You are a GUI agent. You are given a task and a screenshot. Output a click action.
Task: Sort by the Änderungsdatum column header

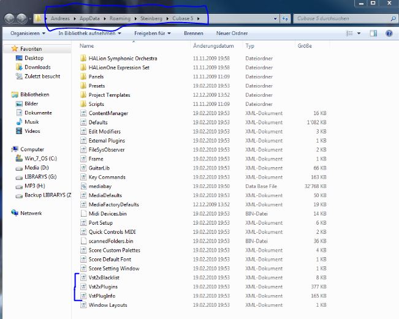(x=213, y=46)
